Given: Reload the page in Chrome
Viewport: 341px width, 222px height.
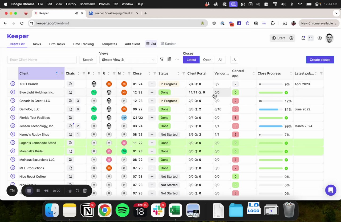Looking at the screenshot, I should click(22, 23).
